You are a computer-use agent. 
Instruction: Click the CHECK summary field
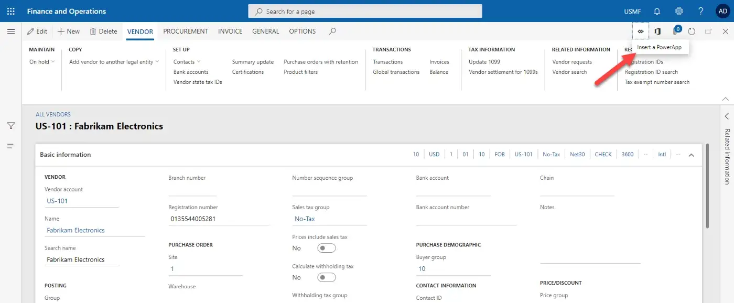603,155
